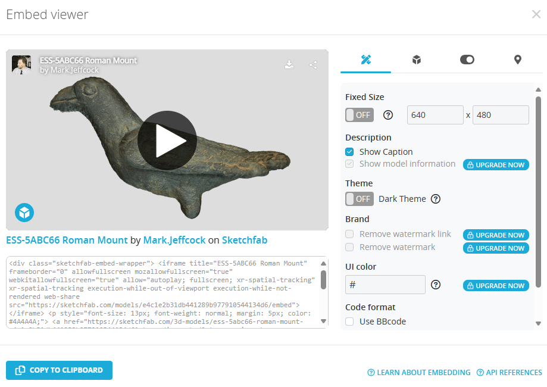Toggle the Fixed Size switch on
Viewport: 547px width, 387px height.
pyautogui.click(x=360, y=115)
